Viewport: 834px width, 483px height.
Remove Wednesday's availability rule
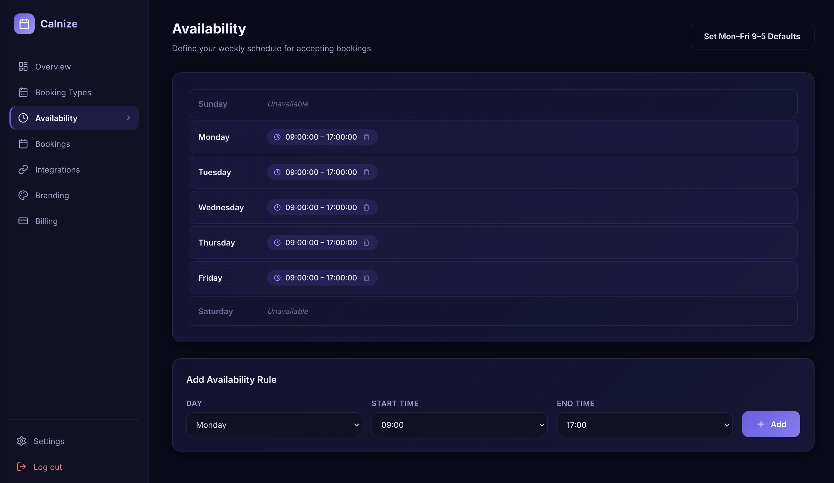(366, 207)
